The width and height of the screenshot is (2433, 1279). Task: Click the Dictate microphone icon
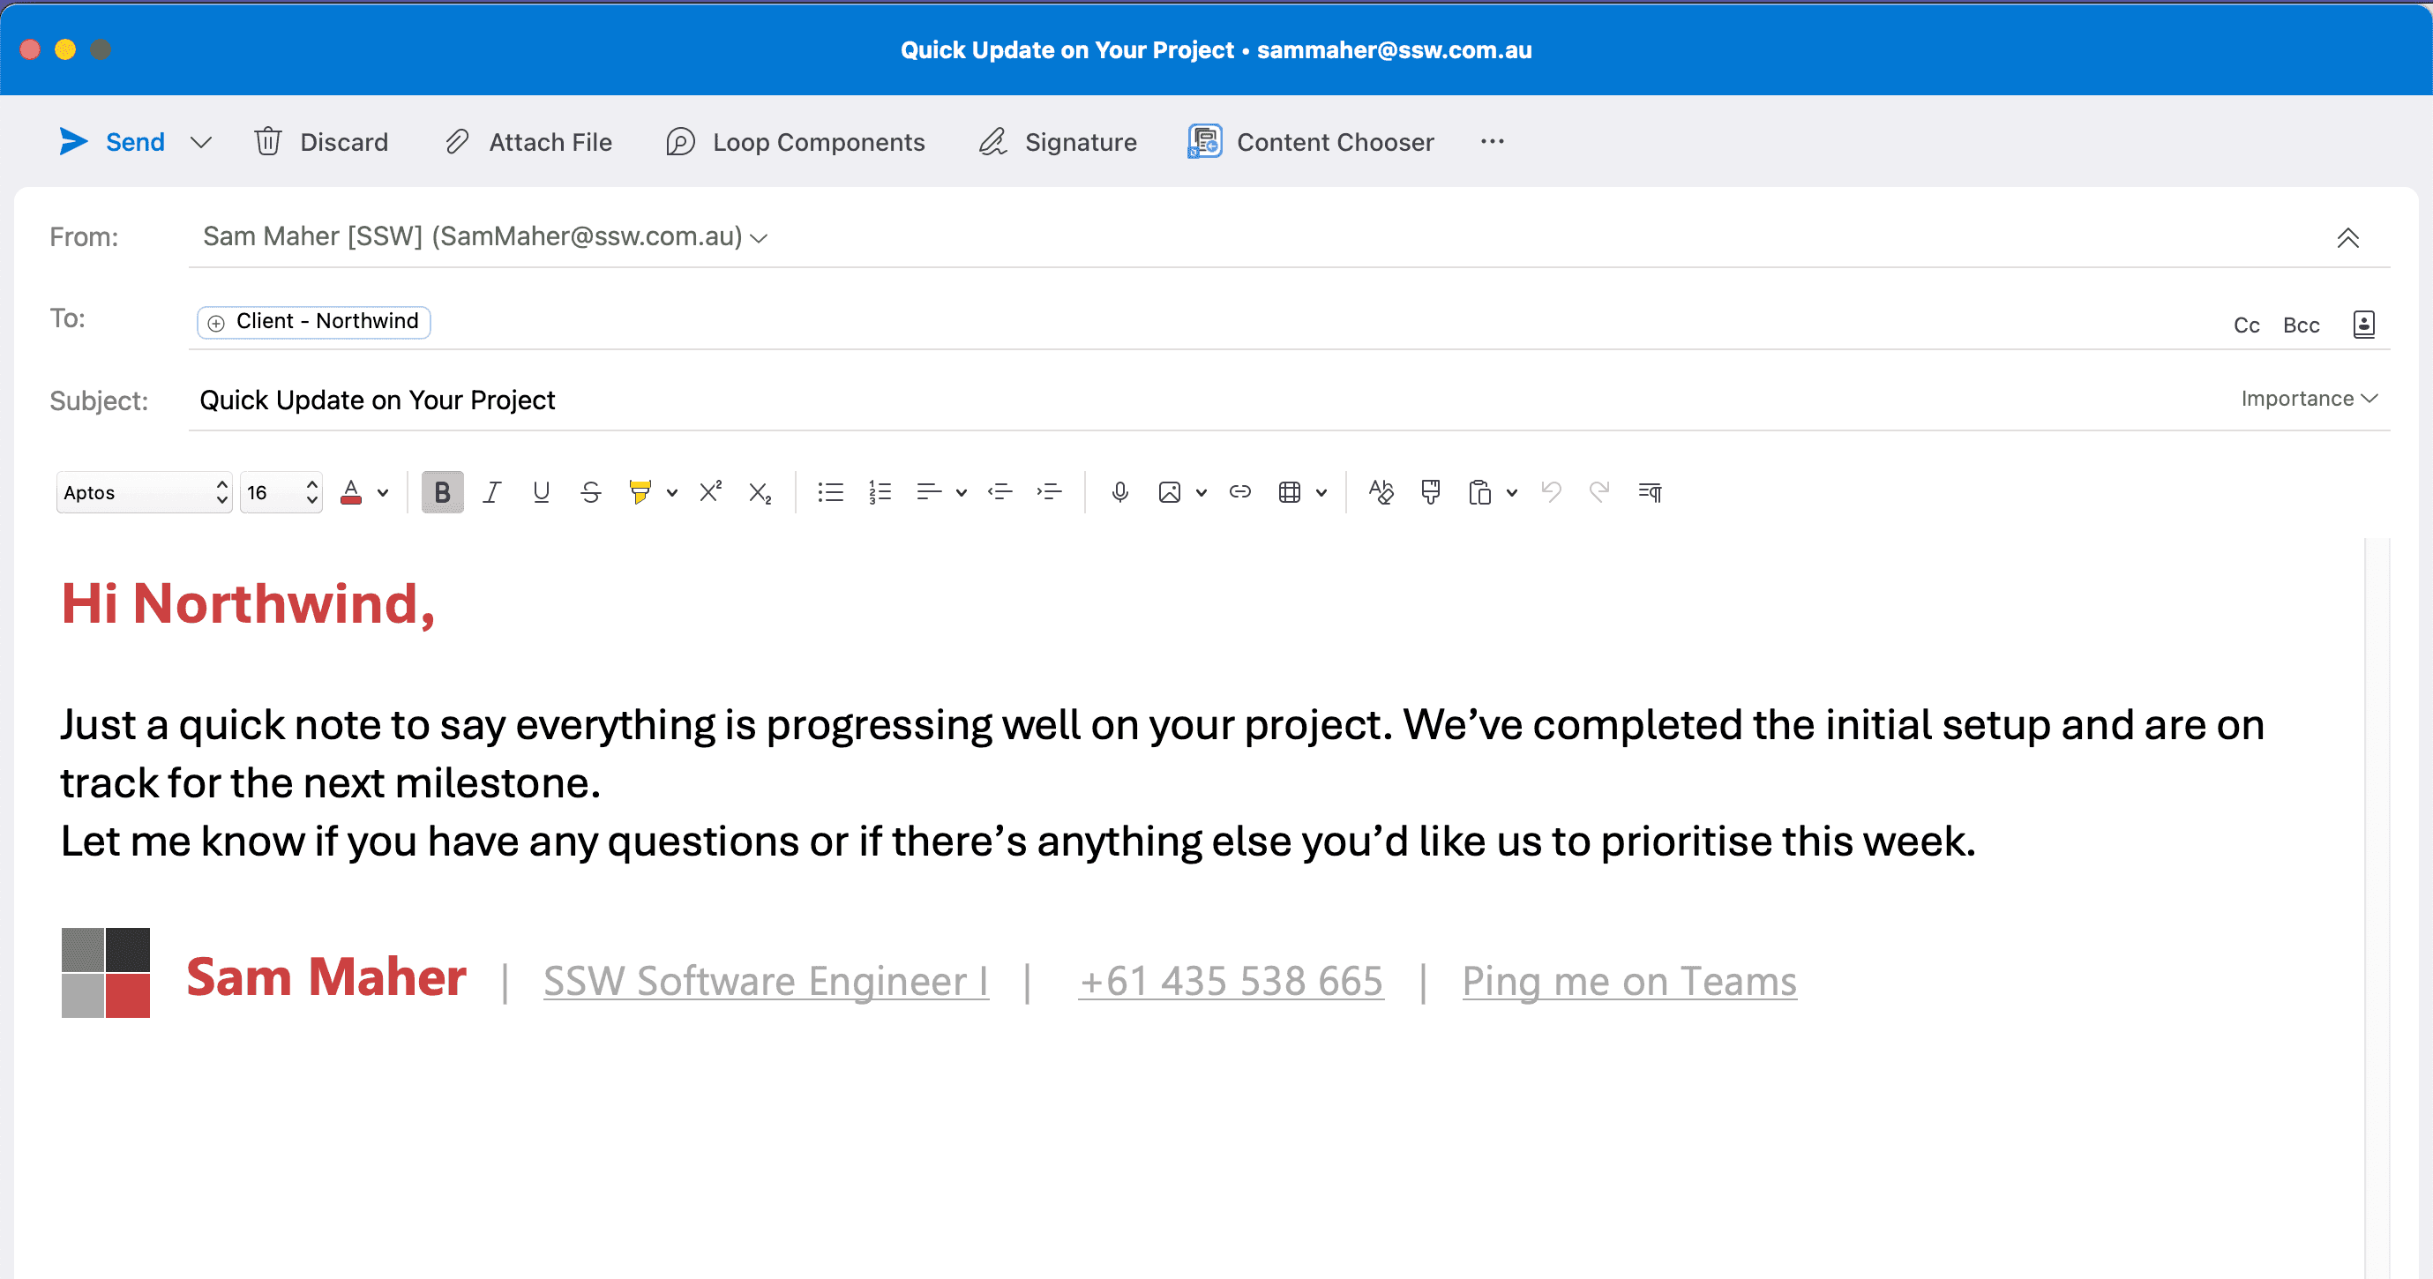pos(1119,492)
